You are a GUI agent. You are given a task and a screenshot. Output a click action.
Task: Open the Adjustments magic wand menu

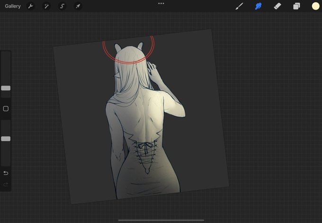[x=46, y=6]
